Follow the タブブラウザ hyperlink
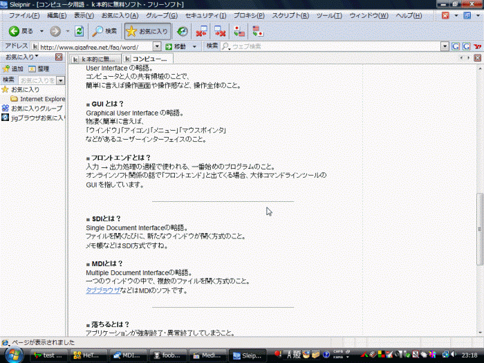 tap(103, 290)
